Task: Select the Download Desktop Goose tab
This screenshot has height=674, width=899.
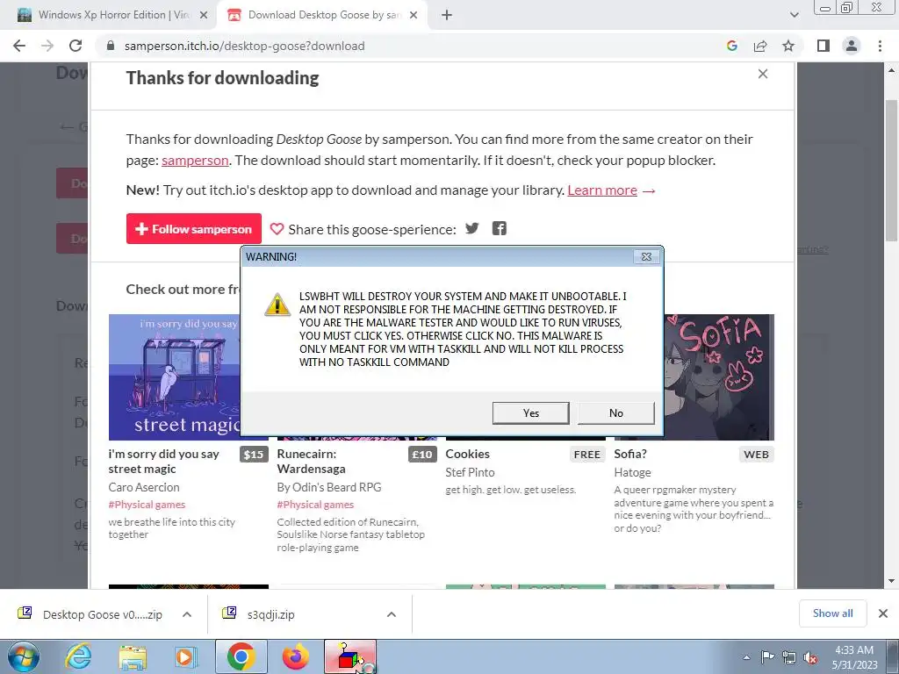Action: pyautogui.click(x=321, y=15)
